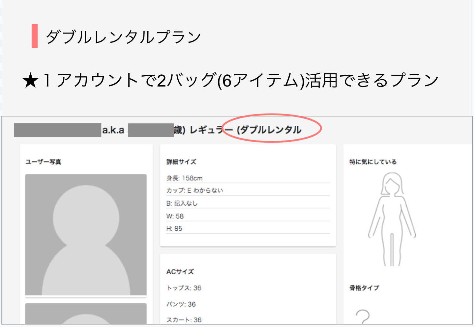
Task: Click the female body silhouette icon
Action: tap(392, 219)
